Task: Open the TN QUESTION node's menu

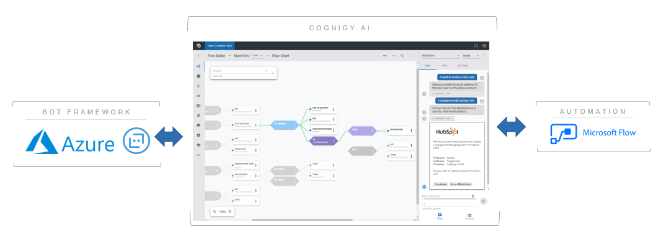Action: click(411, 131)
